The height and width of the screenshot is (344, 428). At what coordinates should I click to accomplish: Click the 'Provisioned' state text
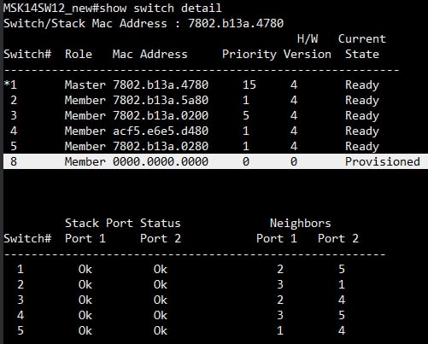tap(383, 161)
